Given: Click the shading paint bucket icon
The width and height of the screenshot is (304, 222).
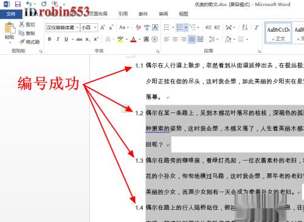Looking at the screenshot, I should [228, 39].
